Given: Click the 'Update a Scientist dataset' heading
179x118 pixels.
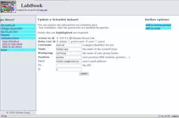Looking at the screenshot, I should click(58, 20).
